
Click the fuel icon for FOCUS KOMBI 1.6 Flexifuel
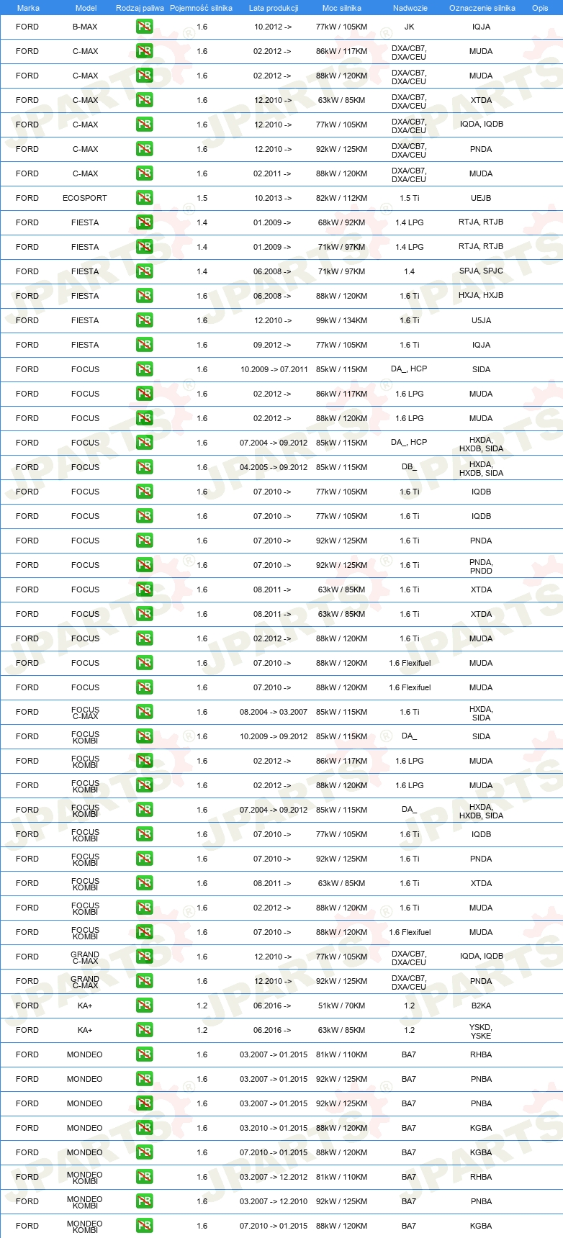point(144,932)
